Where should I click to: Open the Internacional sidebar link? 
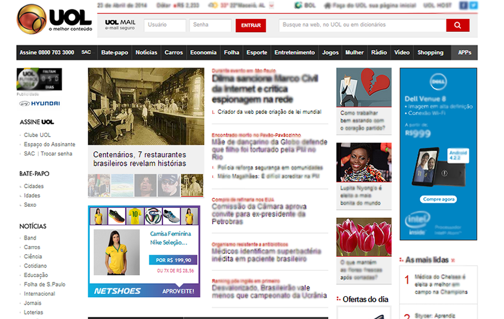click(39, 294)
